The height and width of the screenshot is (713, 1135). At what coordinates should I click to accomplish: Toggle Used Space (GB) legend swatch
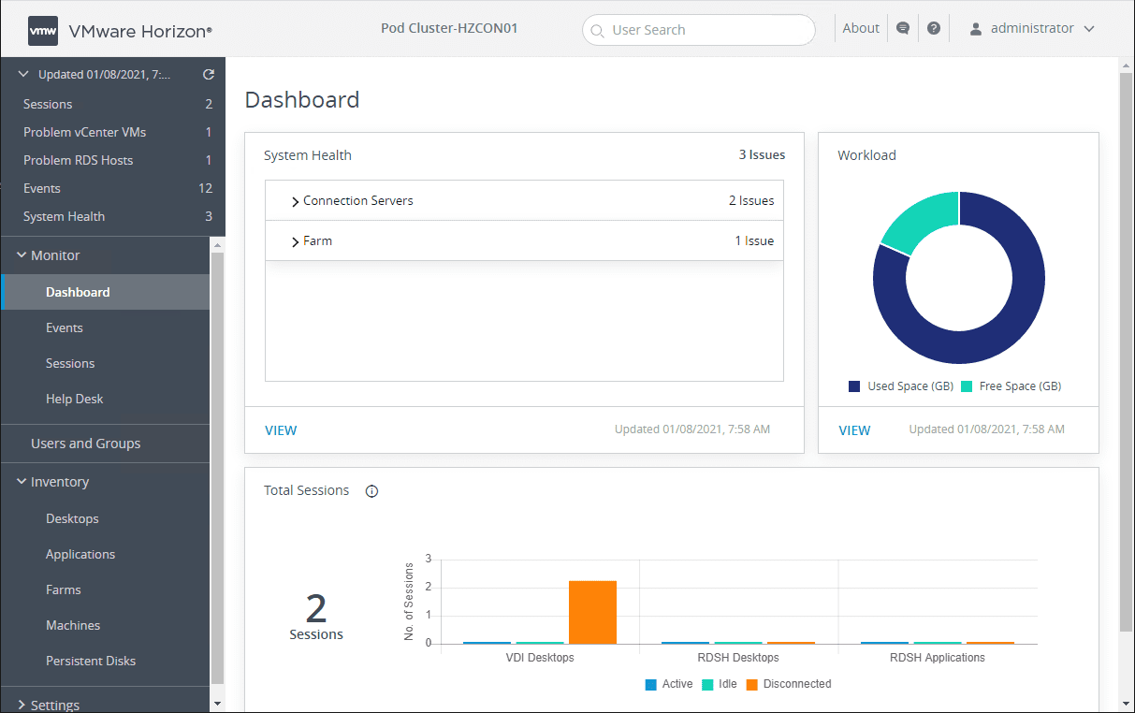click(x=854, y=386)
